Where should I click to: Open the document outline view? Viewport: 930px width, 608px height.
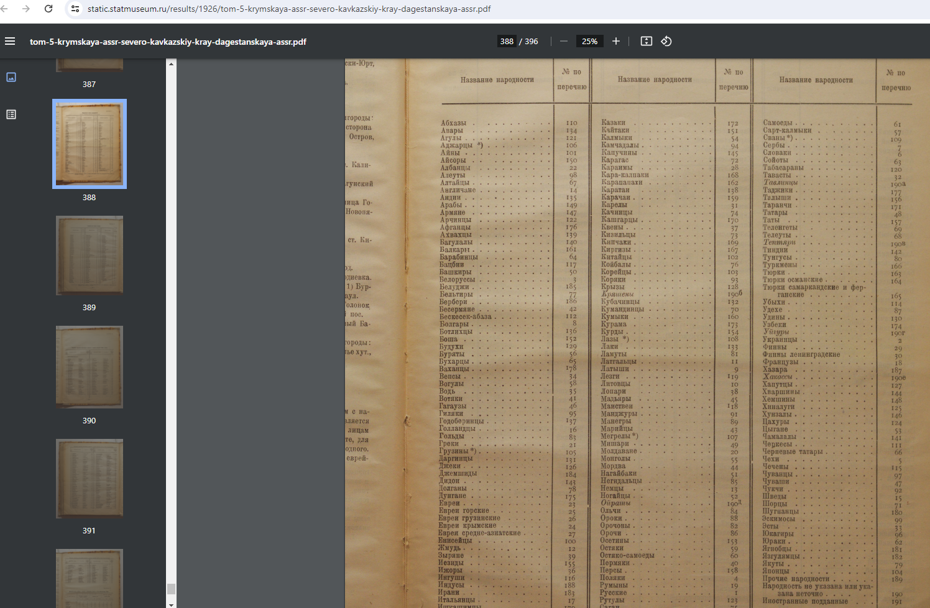pos(11,114)
